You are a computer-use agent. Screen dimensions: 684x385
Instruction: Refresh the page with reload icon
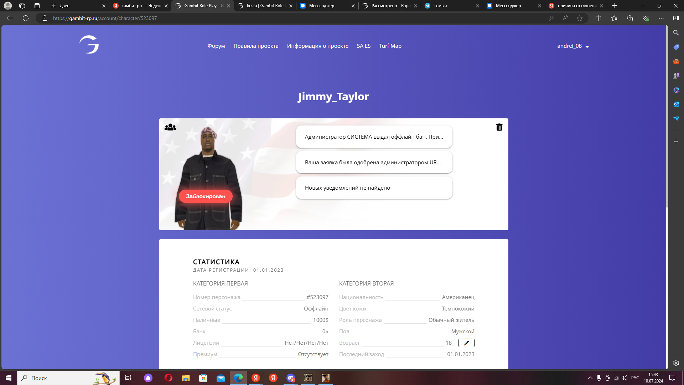(26, 18)
